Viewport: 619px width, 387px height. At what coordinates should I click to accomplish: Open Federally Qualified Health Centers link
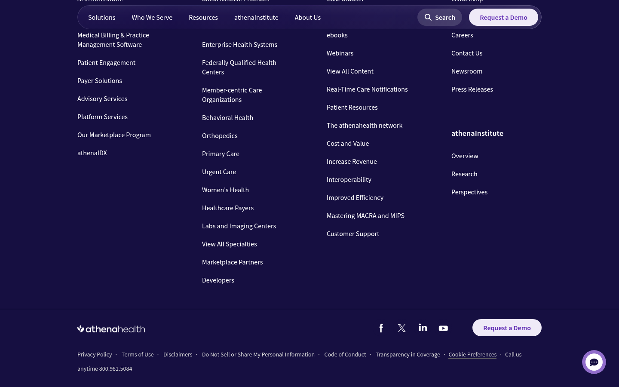click(239, 67)
